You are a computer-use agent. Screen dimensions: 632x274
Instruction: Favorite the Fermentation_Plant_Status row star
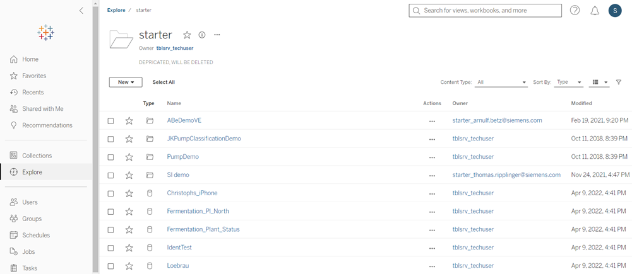coord(129,229)
